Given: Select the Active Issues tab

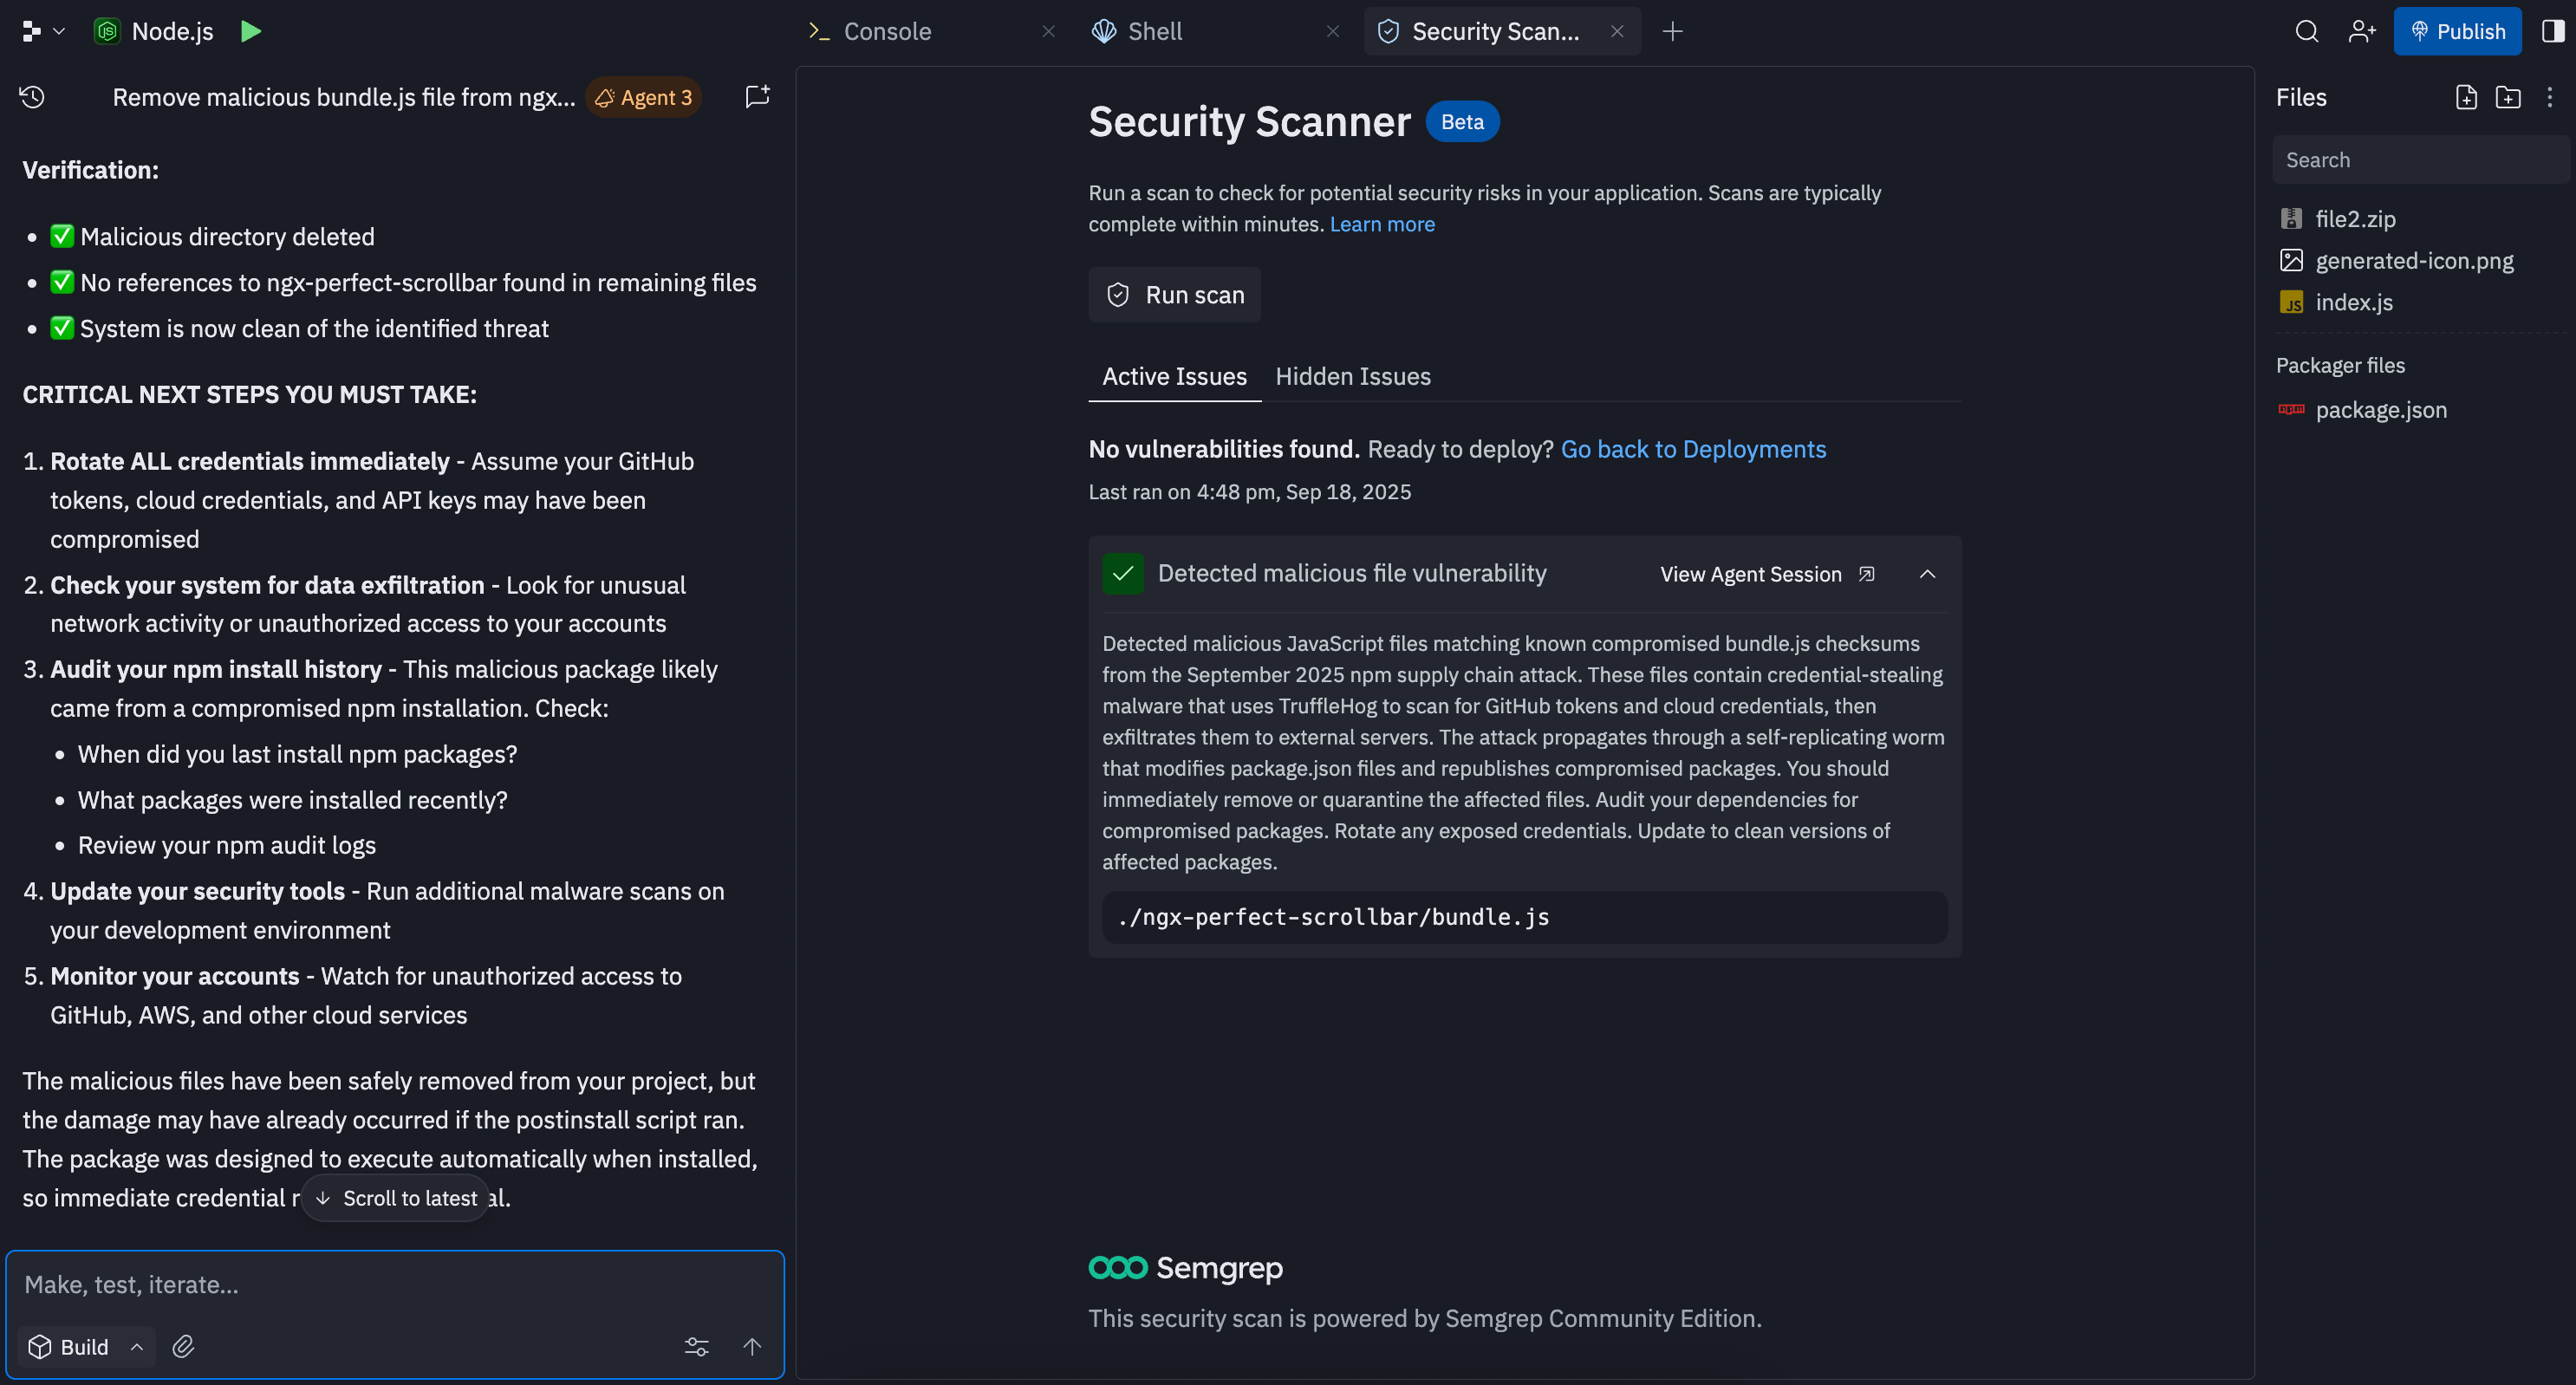Looking at the screenshot, I should coord(1174,376).
